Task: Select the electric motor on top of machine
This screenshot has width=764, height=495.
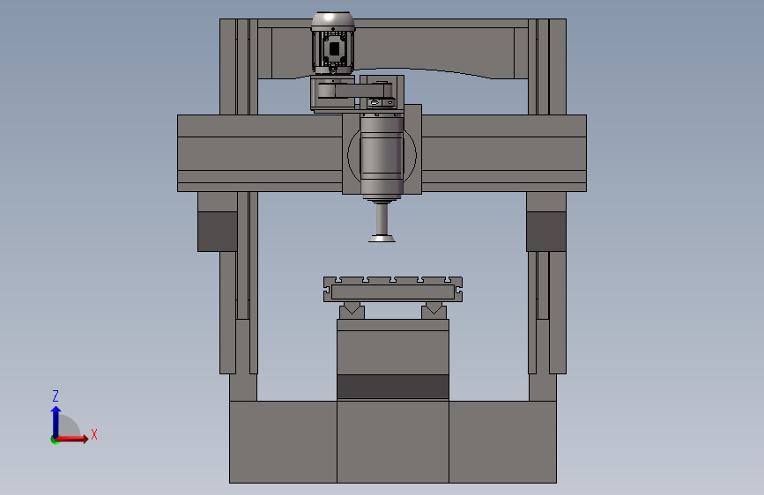Action: (333, 43)
